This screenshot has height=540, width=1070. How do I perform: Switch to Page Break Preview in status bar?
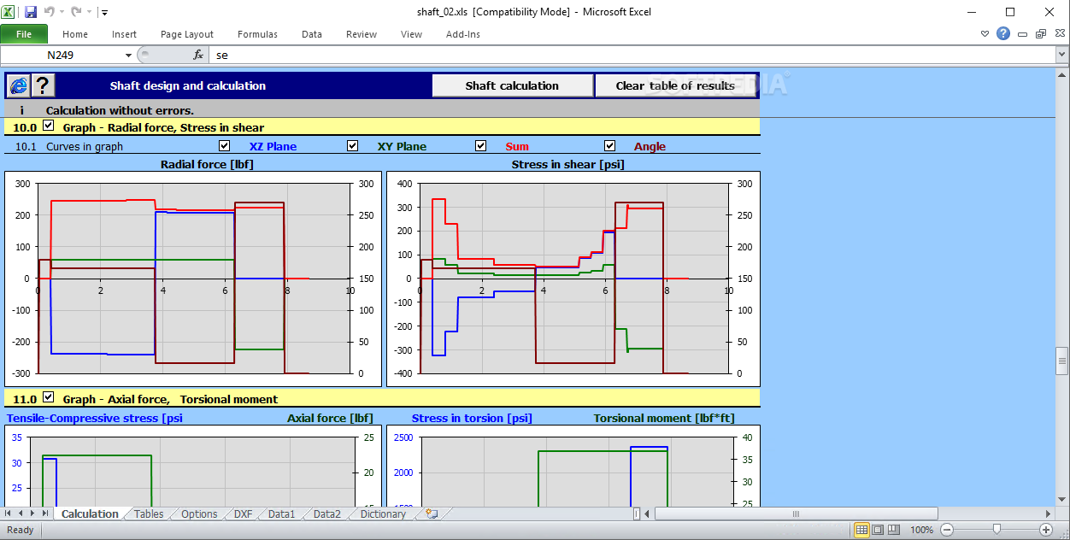(893, 530)
